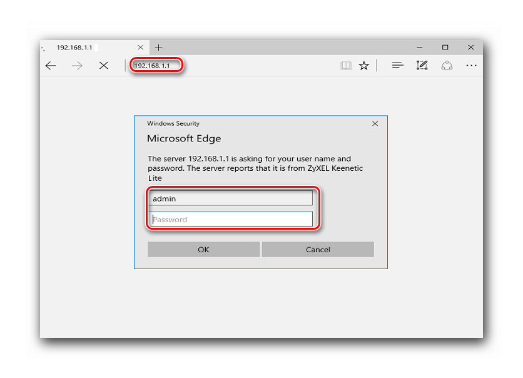523x378 pixels.
Task: Open the Make a Web Note tool
Action: [422, 65]
